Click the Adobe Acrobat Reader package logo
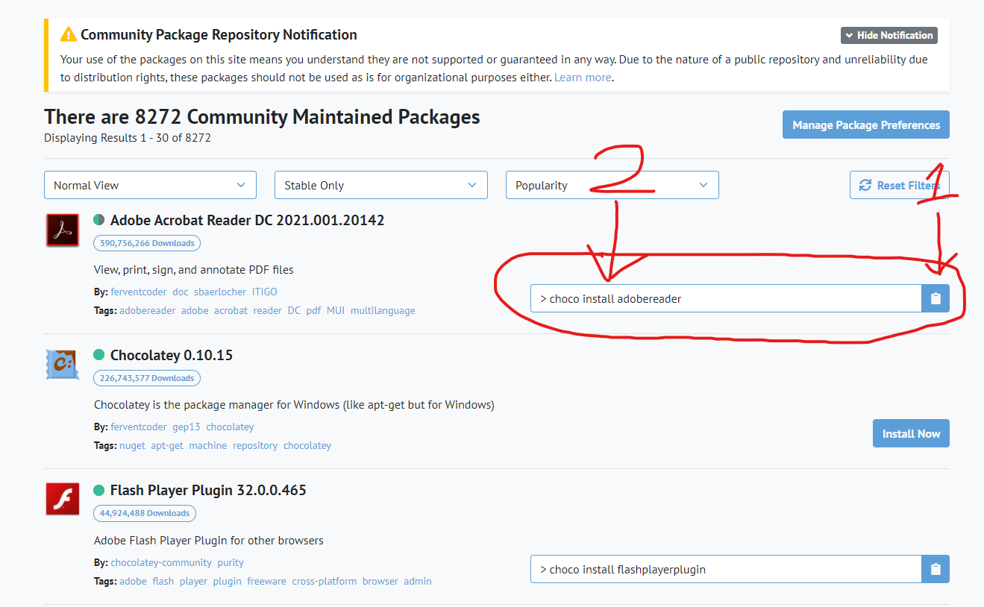Image resolution: width=984 pixels, height=607 pixels. click(62, 230)
